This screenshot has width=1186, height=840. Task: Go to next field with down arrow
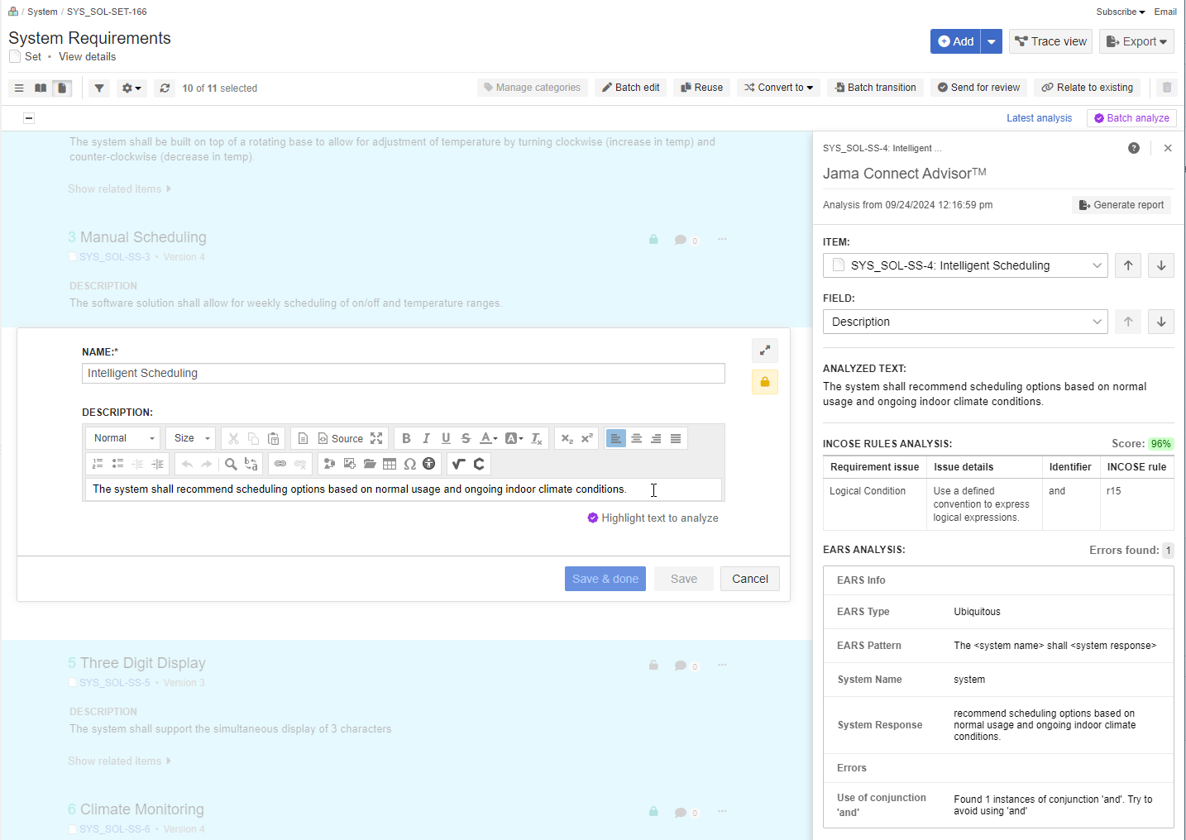pos(1161,322)
